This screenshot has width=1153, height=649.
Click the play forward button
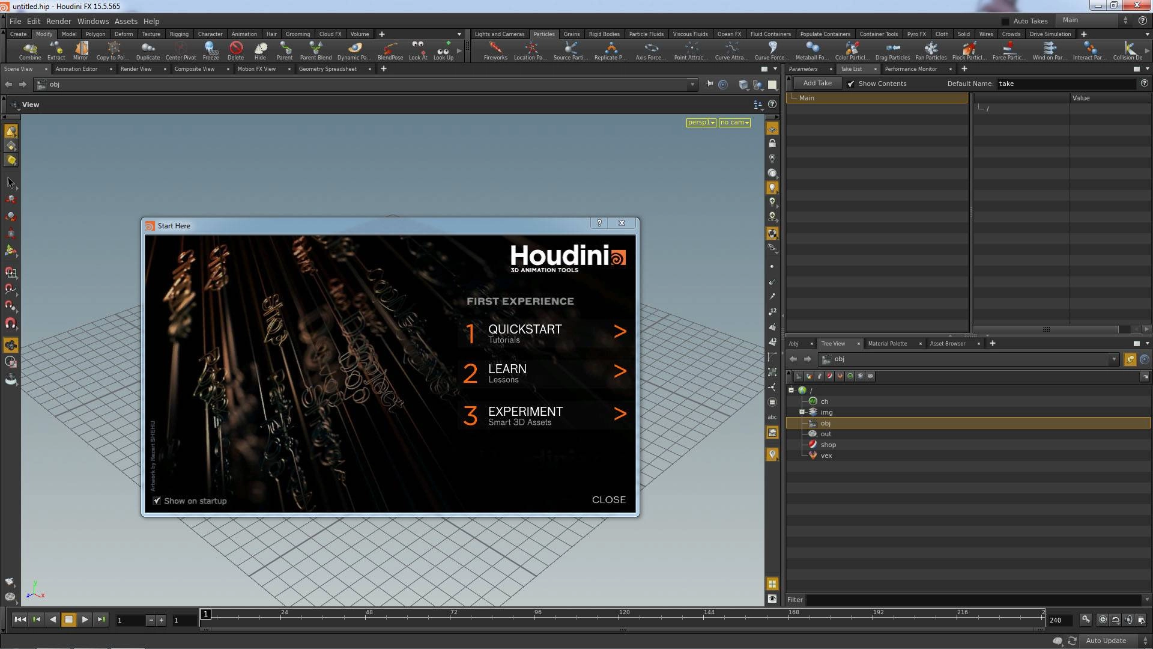coord(85,620)
